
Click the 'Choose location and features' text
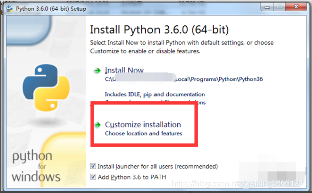point(143,133)
